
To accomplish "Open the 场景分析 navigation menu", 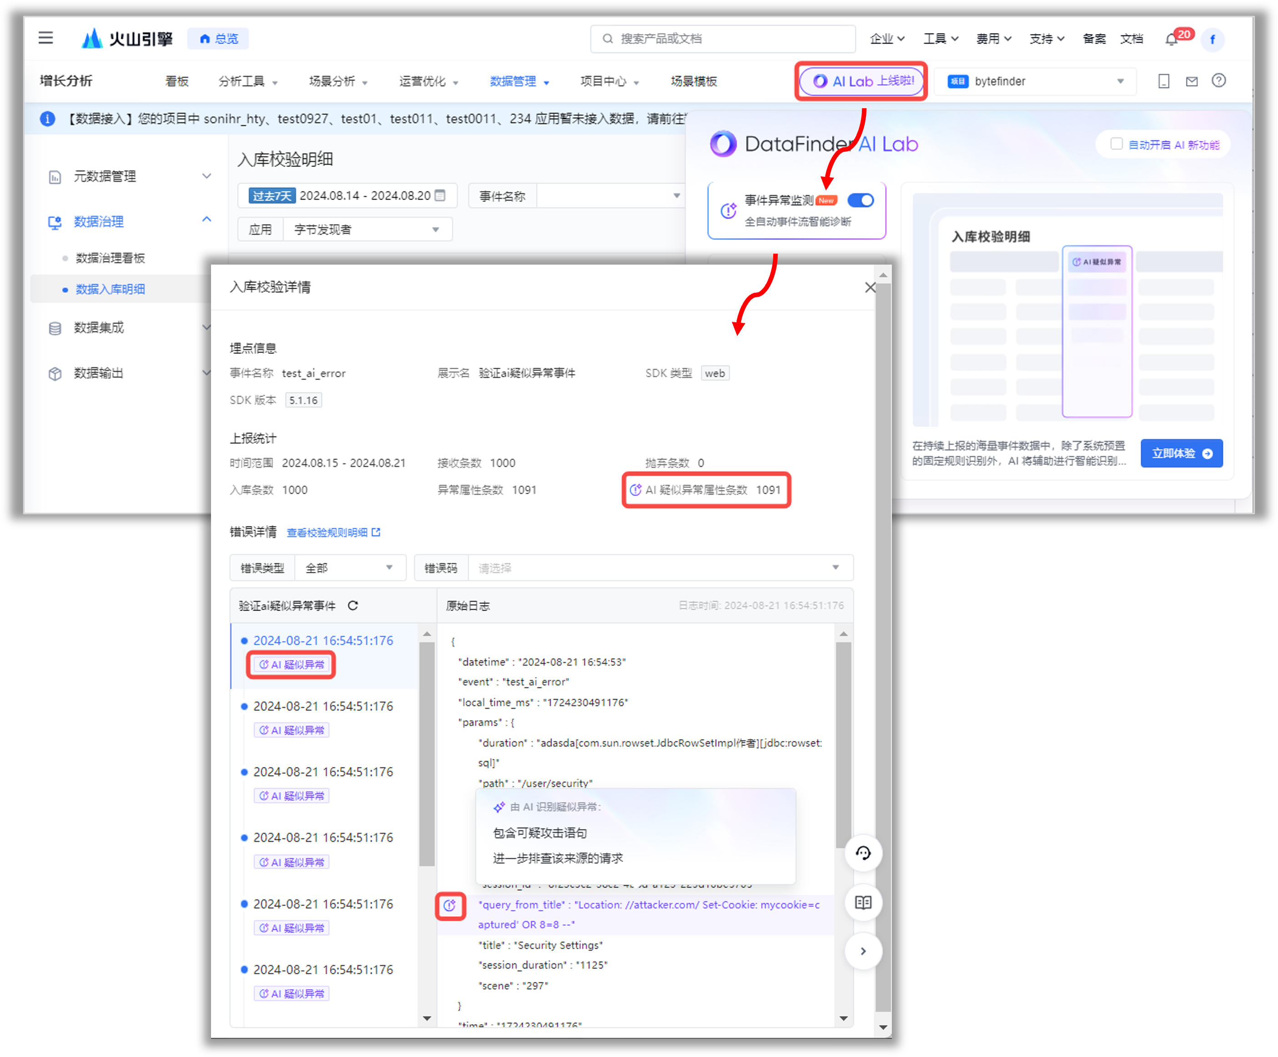I will coord(338,81).
